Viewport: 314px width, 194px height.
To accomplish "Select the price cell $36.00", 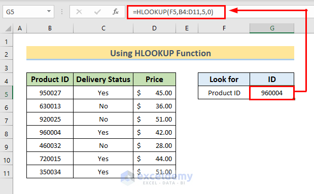I will [x=154, y=106].
